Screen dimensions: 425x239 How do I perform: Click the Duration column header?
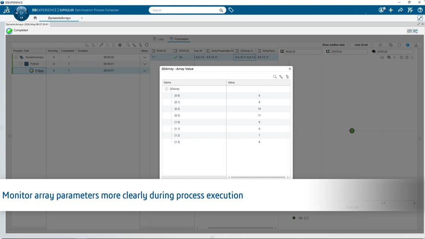pyautogui.click(x=108, y=50)
